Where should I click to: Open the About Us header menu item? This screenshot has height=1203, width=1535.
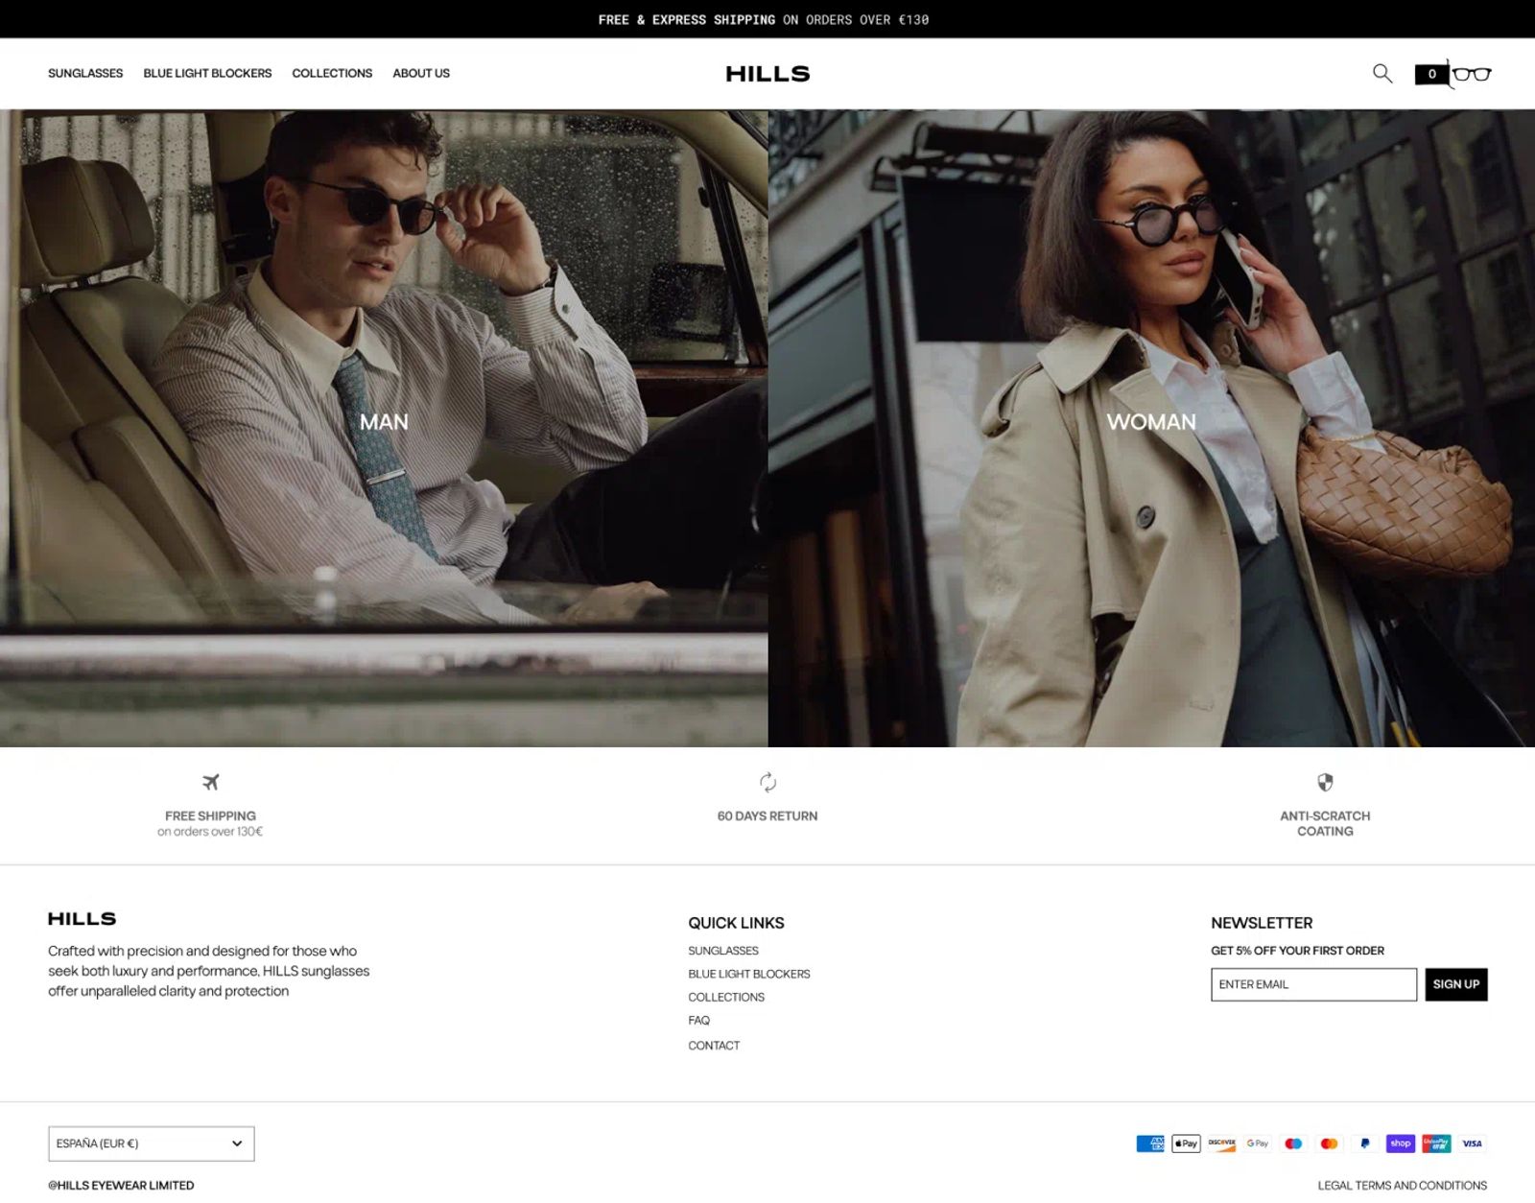click(x=421, y=73)
